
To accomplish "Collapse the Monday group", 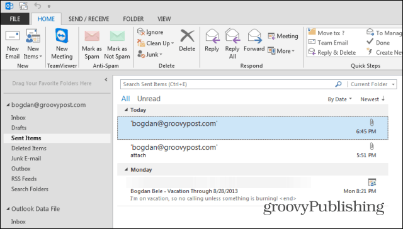I will click(x=126, y=169).
